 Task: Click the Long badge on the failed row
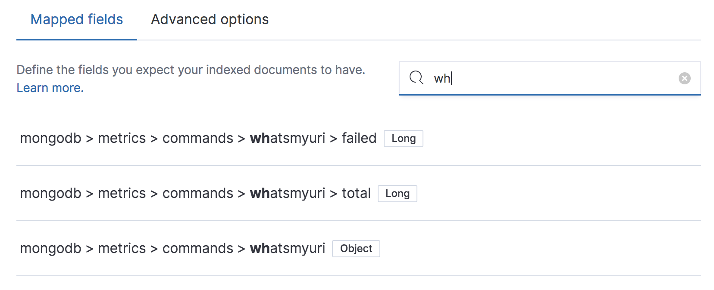[x=404, y=139]
